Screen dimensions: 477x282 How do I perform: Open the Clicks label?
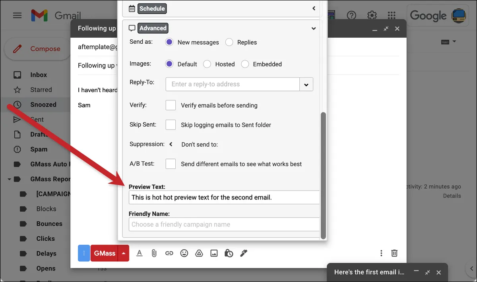(x=46, y=239)
